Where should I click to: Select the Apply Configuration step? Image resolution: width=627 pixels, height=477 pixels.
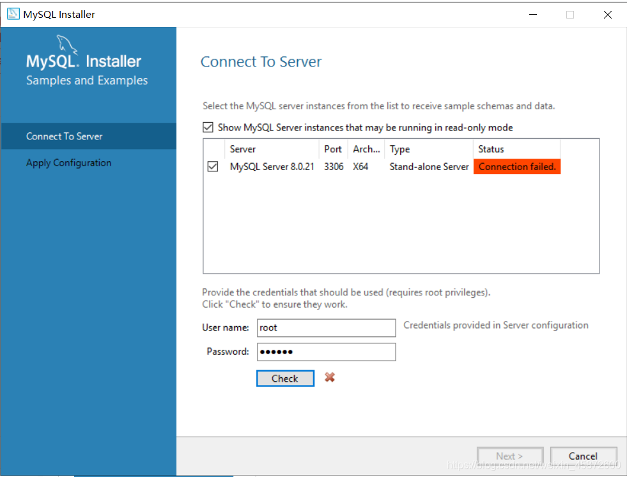tap(88, 162)
